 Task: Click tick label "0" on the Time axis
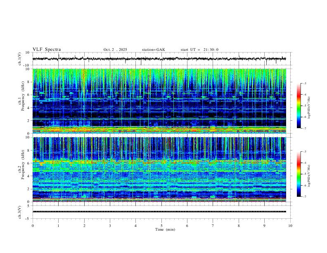coord(33,226)
